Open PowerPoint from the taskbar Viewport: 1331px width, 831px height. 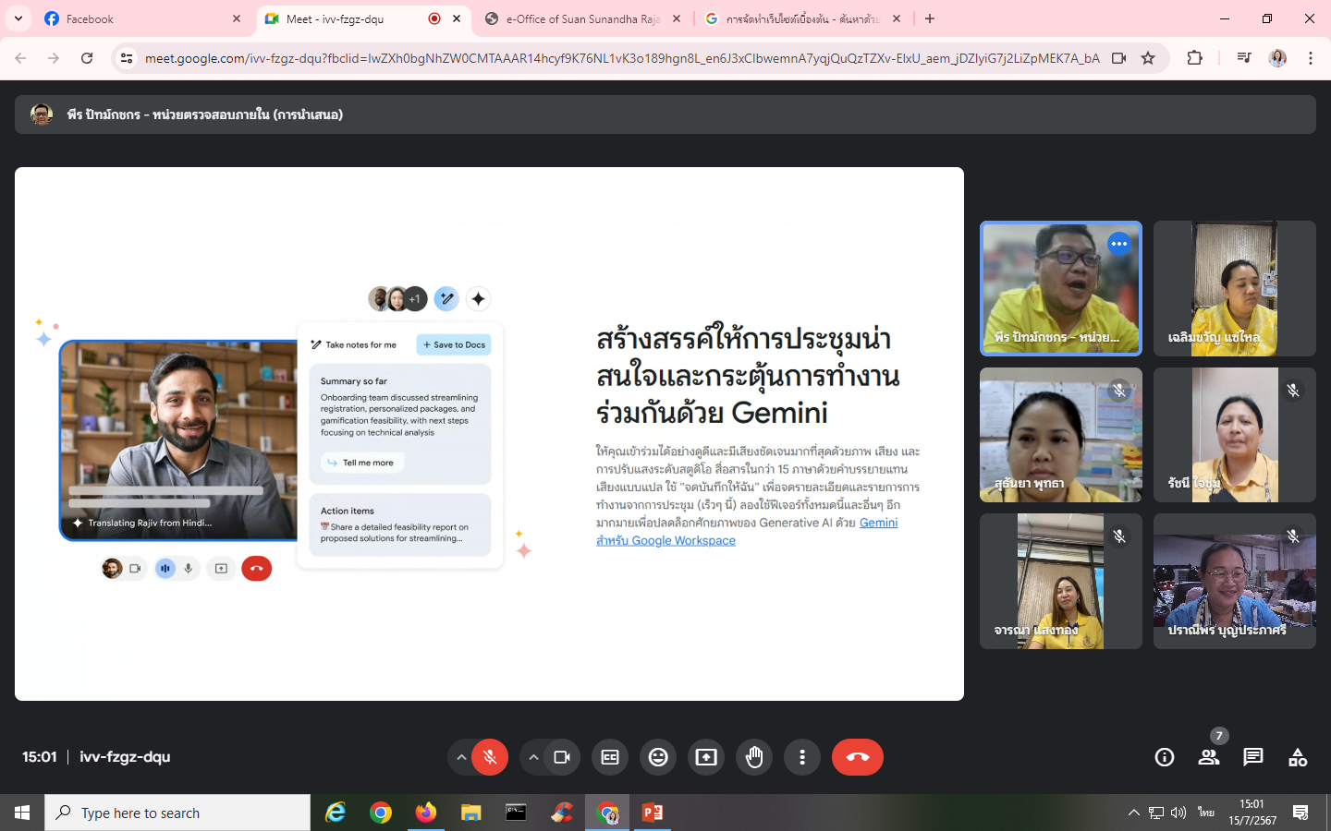pyautogui.click(x=653, y=813)
